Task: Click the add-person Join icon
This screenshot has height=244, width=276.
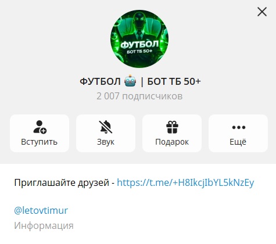Action: [40, 127]
